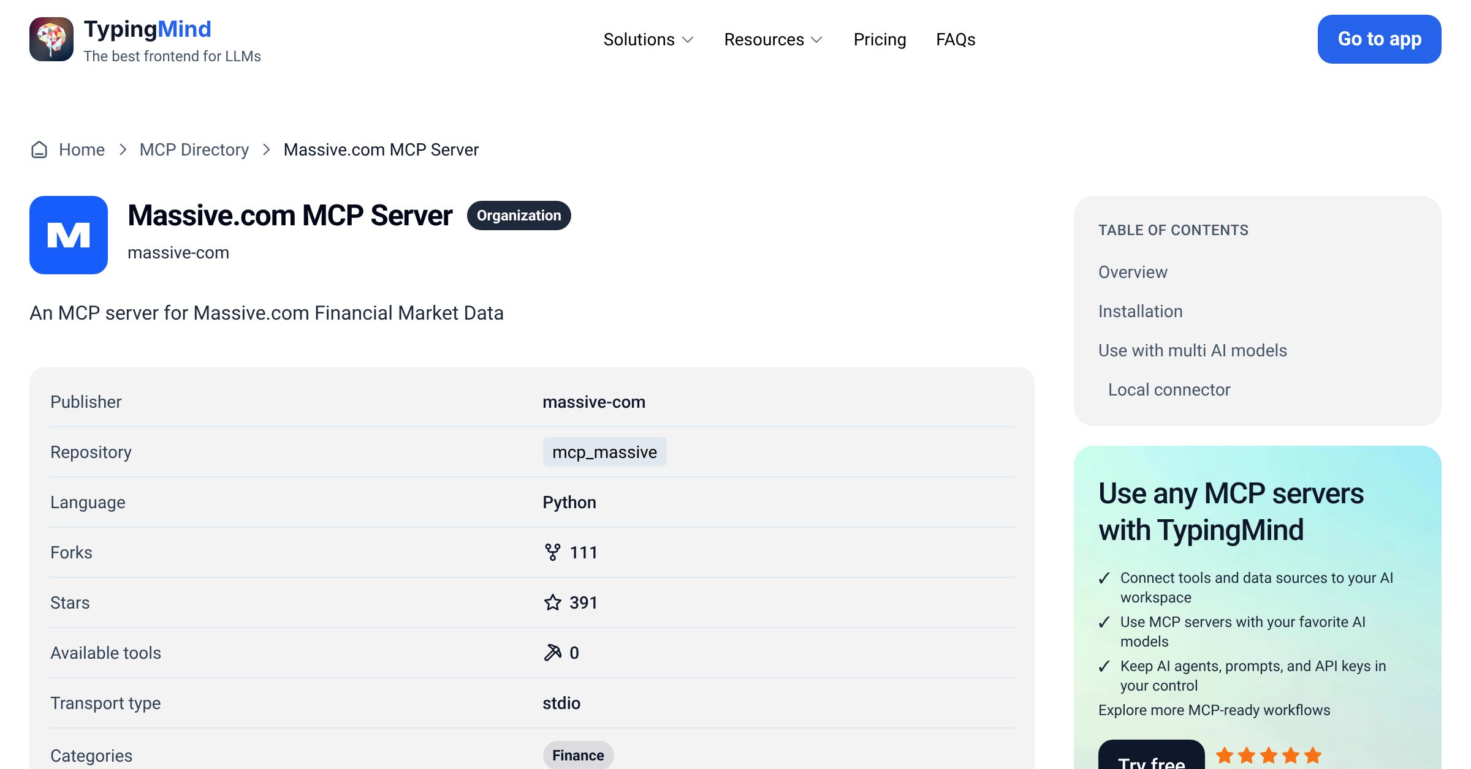Go to Home via breadcrumb
This screenshot has width=1471, height=769.
82,149
